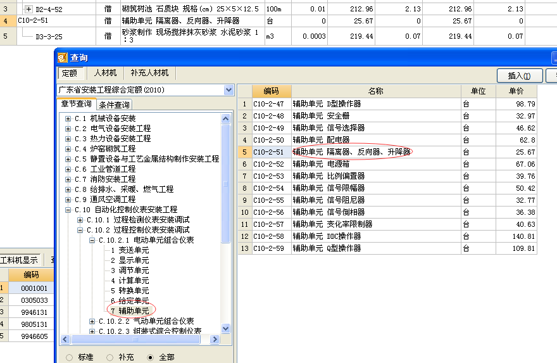
Task: Expand the D2-4-52 row in main table
Action: pyautogui.click(x=28, y=10)
